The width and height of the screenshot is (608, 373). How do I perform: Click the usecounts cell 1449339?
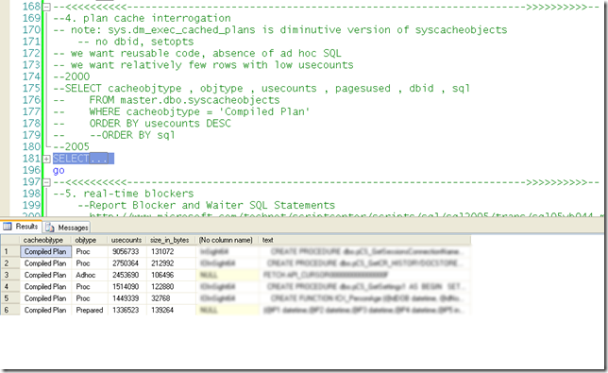[126, 298]
